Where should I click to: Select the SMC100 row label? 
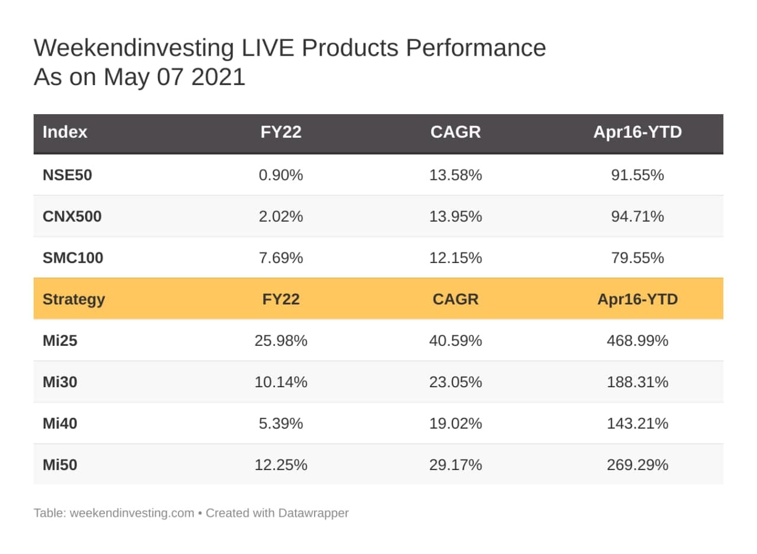73,258
